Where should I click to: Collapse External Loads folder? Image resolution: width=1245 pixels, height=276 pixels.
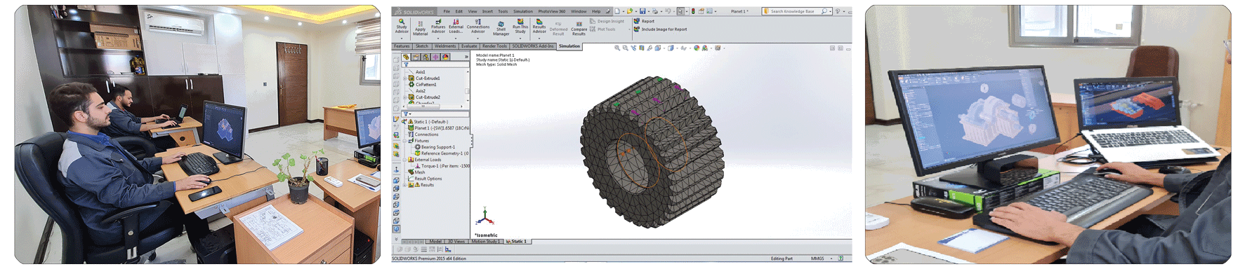(404, 160)
